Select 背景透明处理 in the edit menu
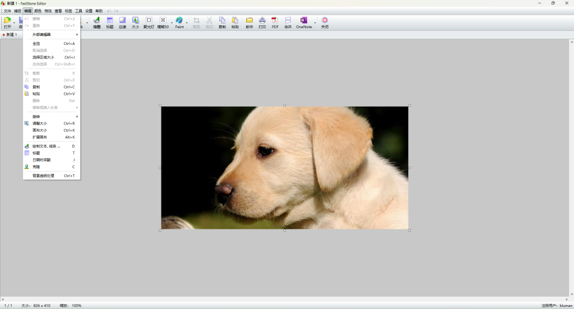This screenshot has height=309, width=574. click(52, 176)
